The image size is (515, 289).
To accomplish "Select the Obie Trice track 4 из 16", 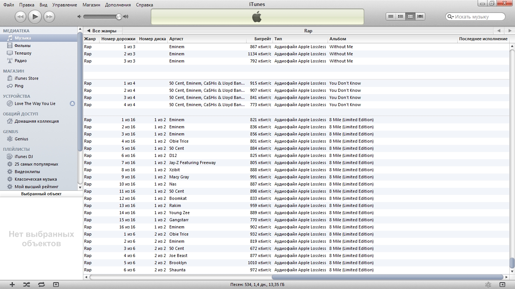I will click(296, 141).
